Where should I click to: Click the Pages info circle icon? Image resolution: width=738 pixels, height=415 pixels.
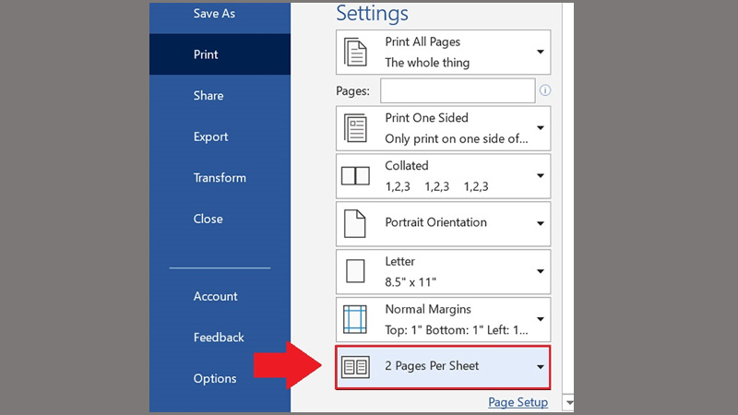545,90
